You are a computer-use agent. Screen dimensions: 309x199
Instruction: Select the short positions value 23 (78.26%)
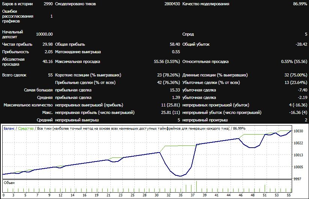coord(169,75)
